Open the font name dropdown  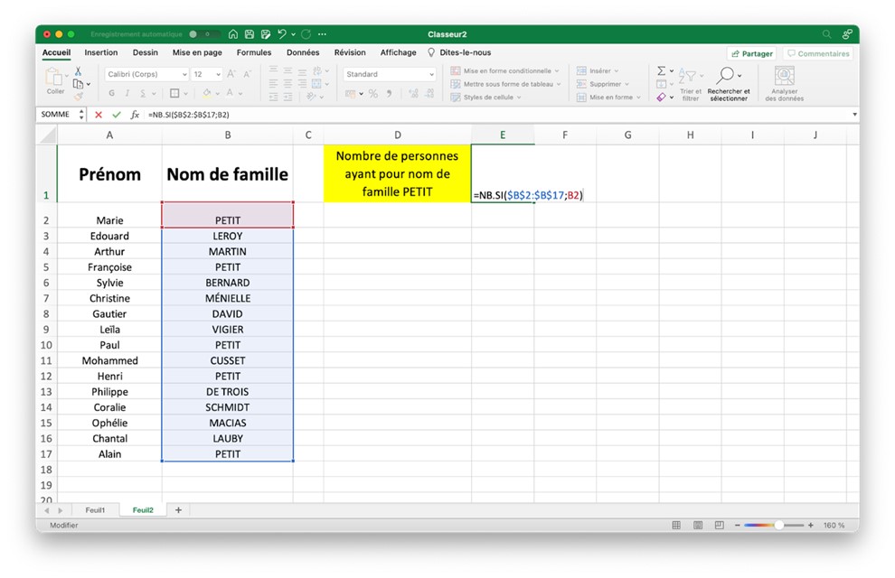183,73
